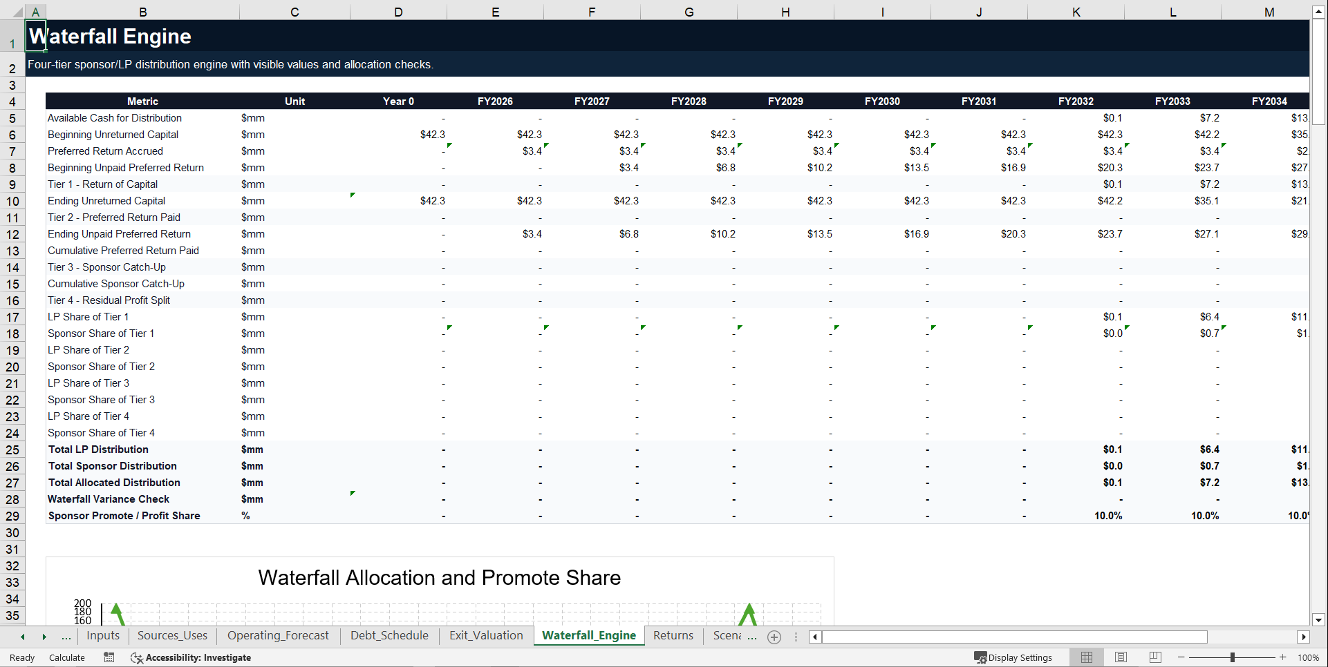Click Total Allocated Distribution label
Viewport: 1328px width, 667px height.
(114, 483)
